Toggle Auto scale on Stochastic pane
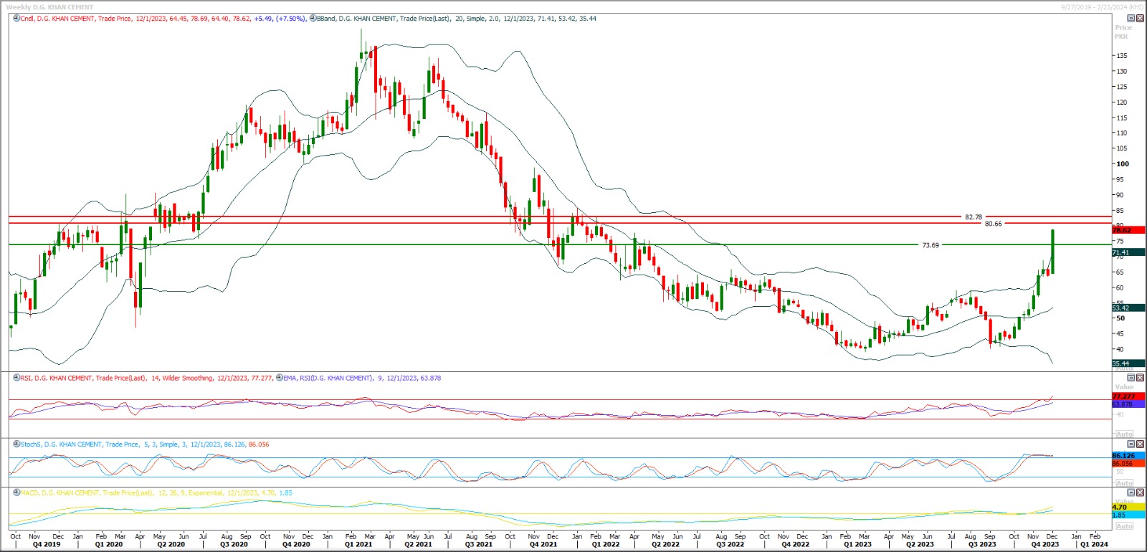 pyautogui.click(x=1124, y=483)
